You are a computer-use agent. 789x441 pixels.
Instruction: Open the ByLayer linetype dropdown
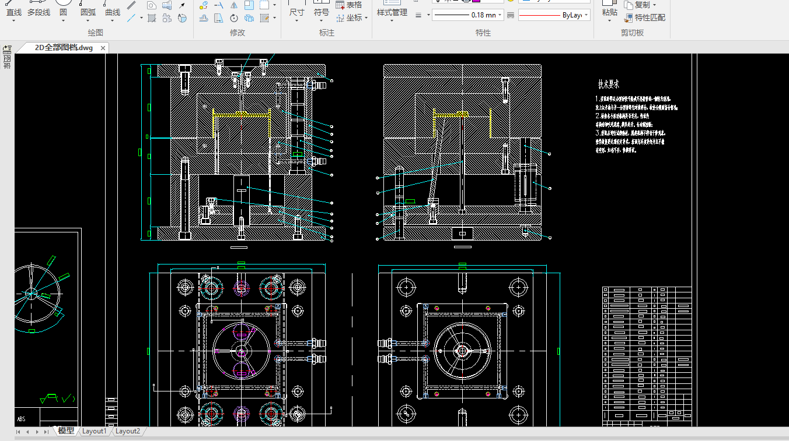(586, 15)
